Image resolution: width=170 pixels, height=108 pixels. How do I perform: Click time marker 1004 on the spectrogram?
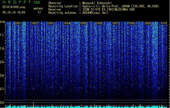click(67, 23)
